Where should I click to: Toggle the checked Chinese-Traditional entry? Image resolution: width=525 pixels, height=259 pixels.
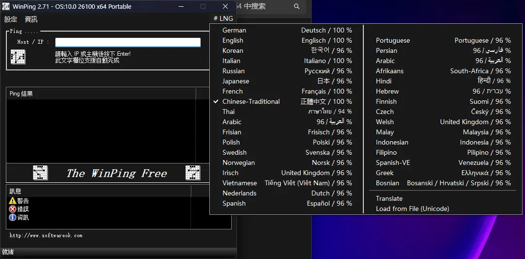pos(287,101)
